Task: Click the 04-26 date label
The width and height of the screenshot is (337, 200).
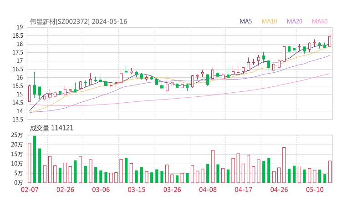Action: tap(279, 190)
